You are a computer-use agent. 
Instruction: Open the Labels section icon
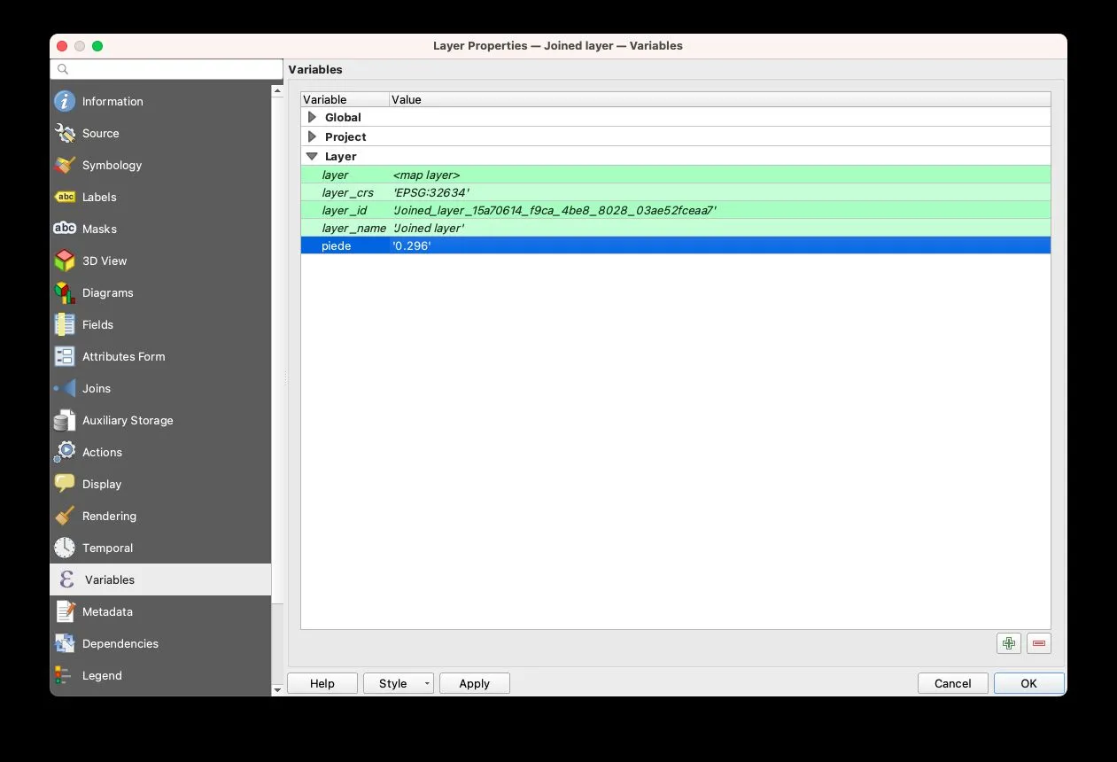tap(65, 198)
